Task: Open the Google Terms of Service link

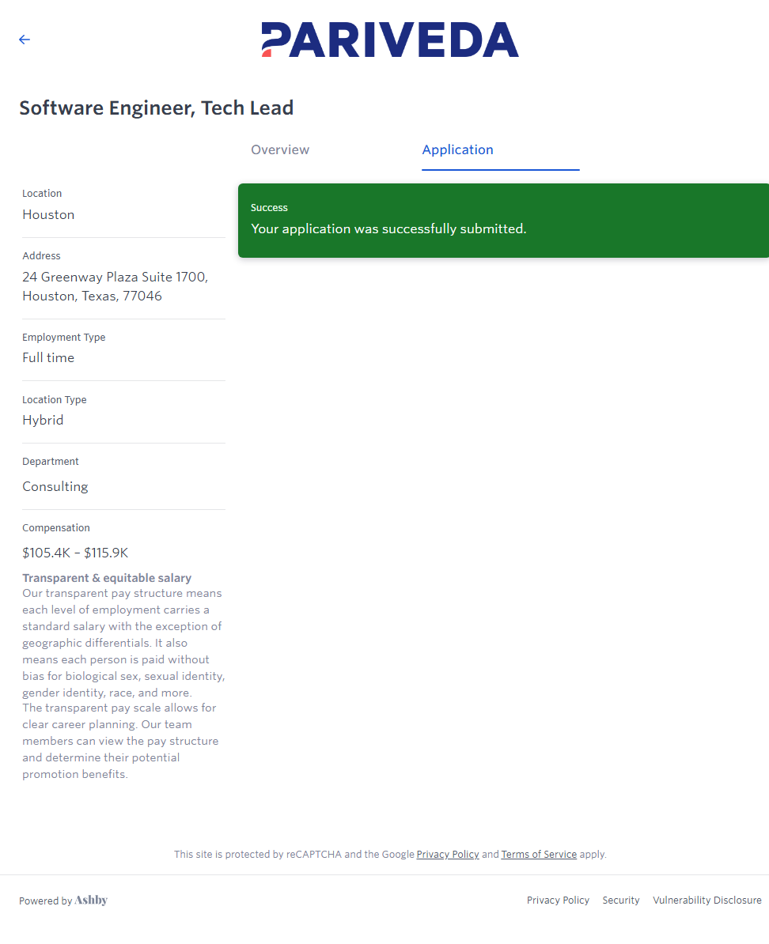Action: click(539, 855)
